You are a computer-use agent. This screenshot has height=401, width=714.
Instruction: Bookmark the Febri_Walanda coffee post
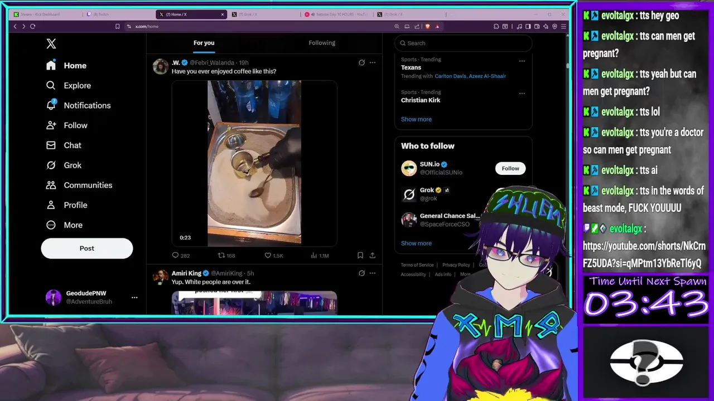[360, 256]
